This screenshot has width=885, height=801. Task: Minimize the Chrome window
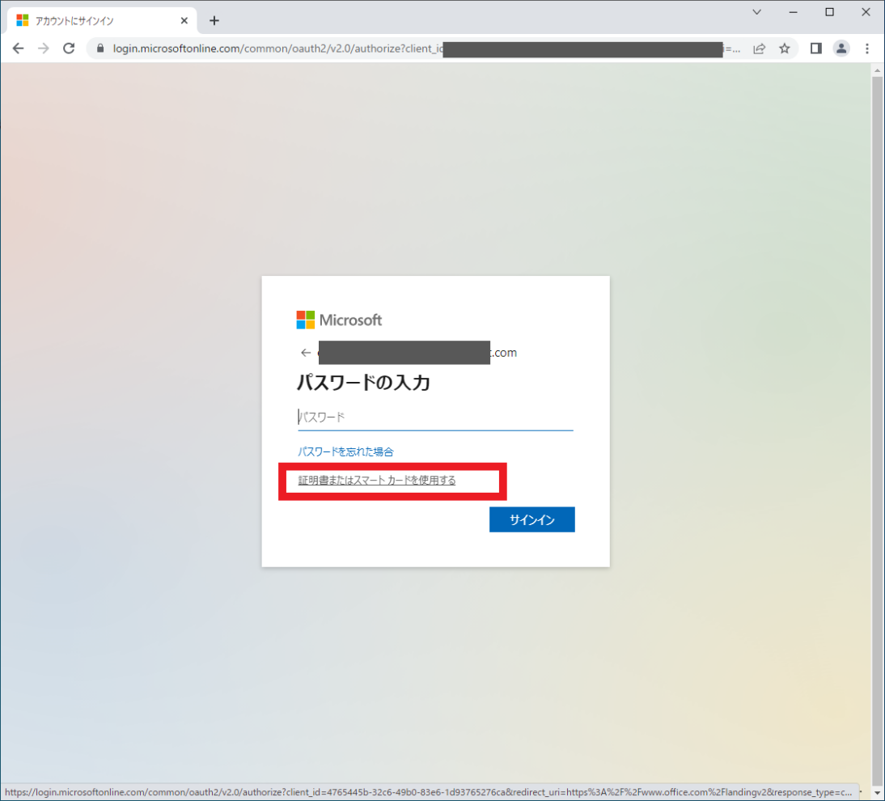793,12
